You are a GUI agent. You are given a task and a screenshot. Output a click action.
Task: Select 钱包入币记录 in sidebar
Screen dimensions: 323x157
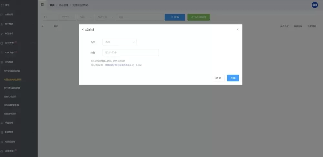pyautogui.click(x=10, y=97)
